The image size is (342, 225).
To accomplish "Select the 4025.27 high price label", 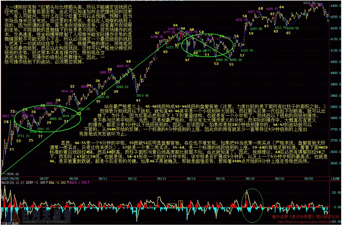I will (x=122, y=66).
